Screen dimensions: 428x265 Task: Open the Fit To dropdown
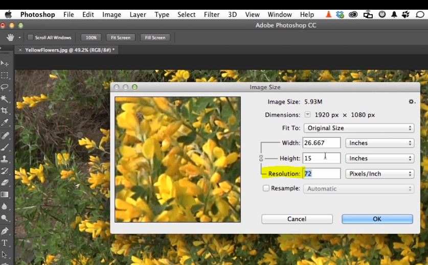coord(358,128)
